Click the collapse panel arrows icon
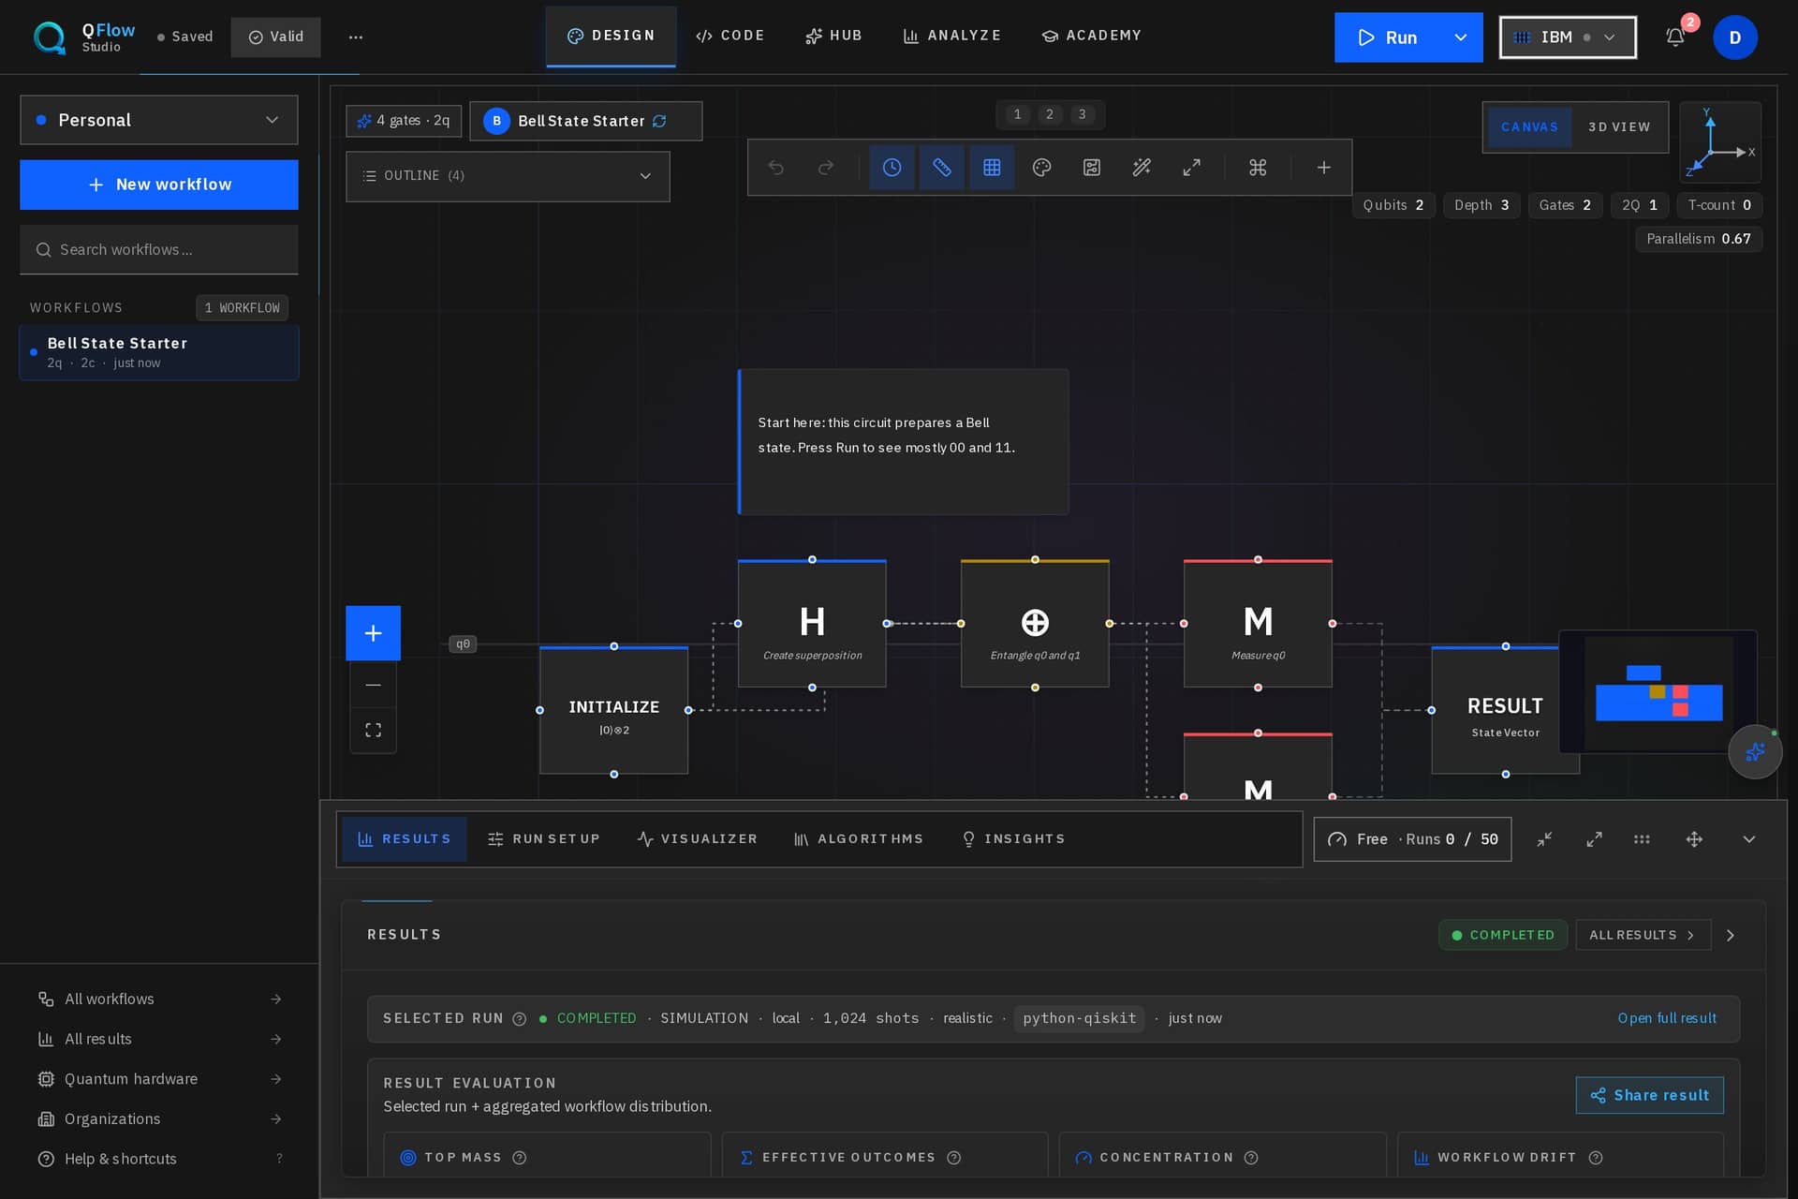Image resolution: width=1798 pixels, height=1199 pixels. [1544, 839]
